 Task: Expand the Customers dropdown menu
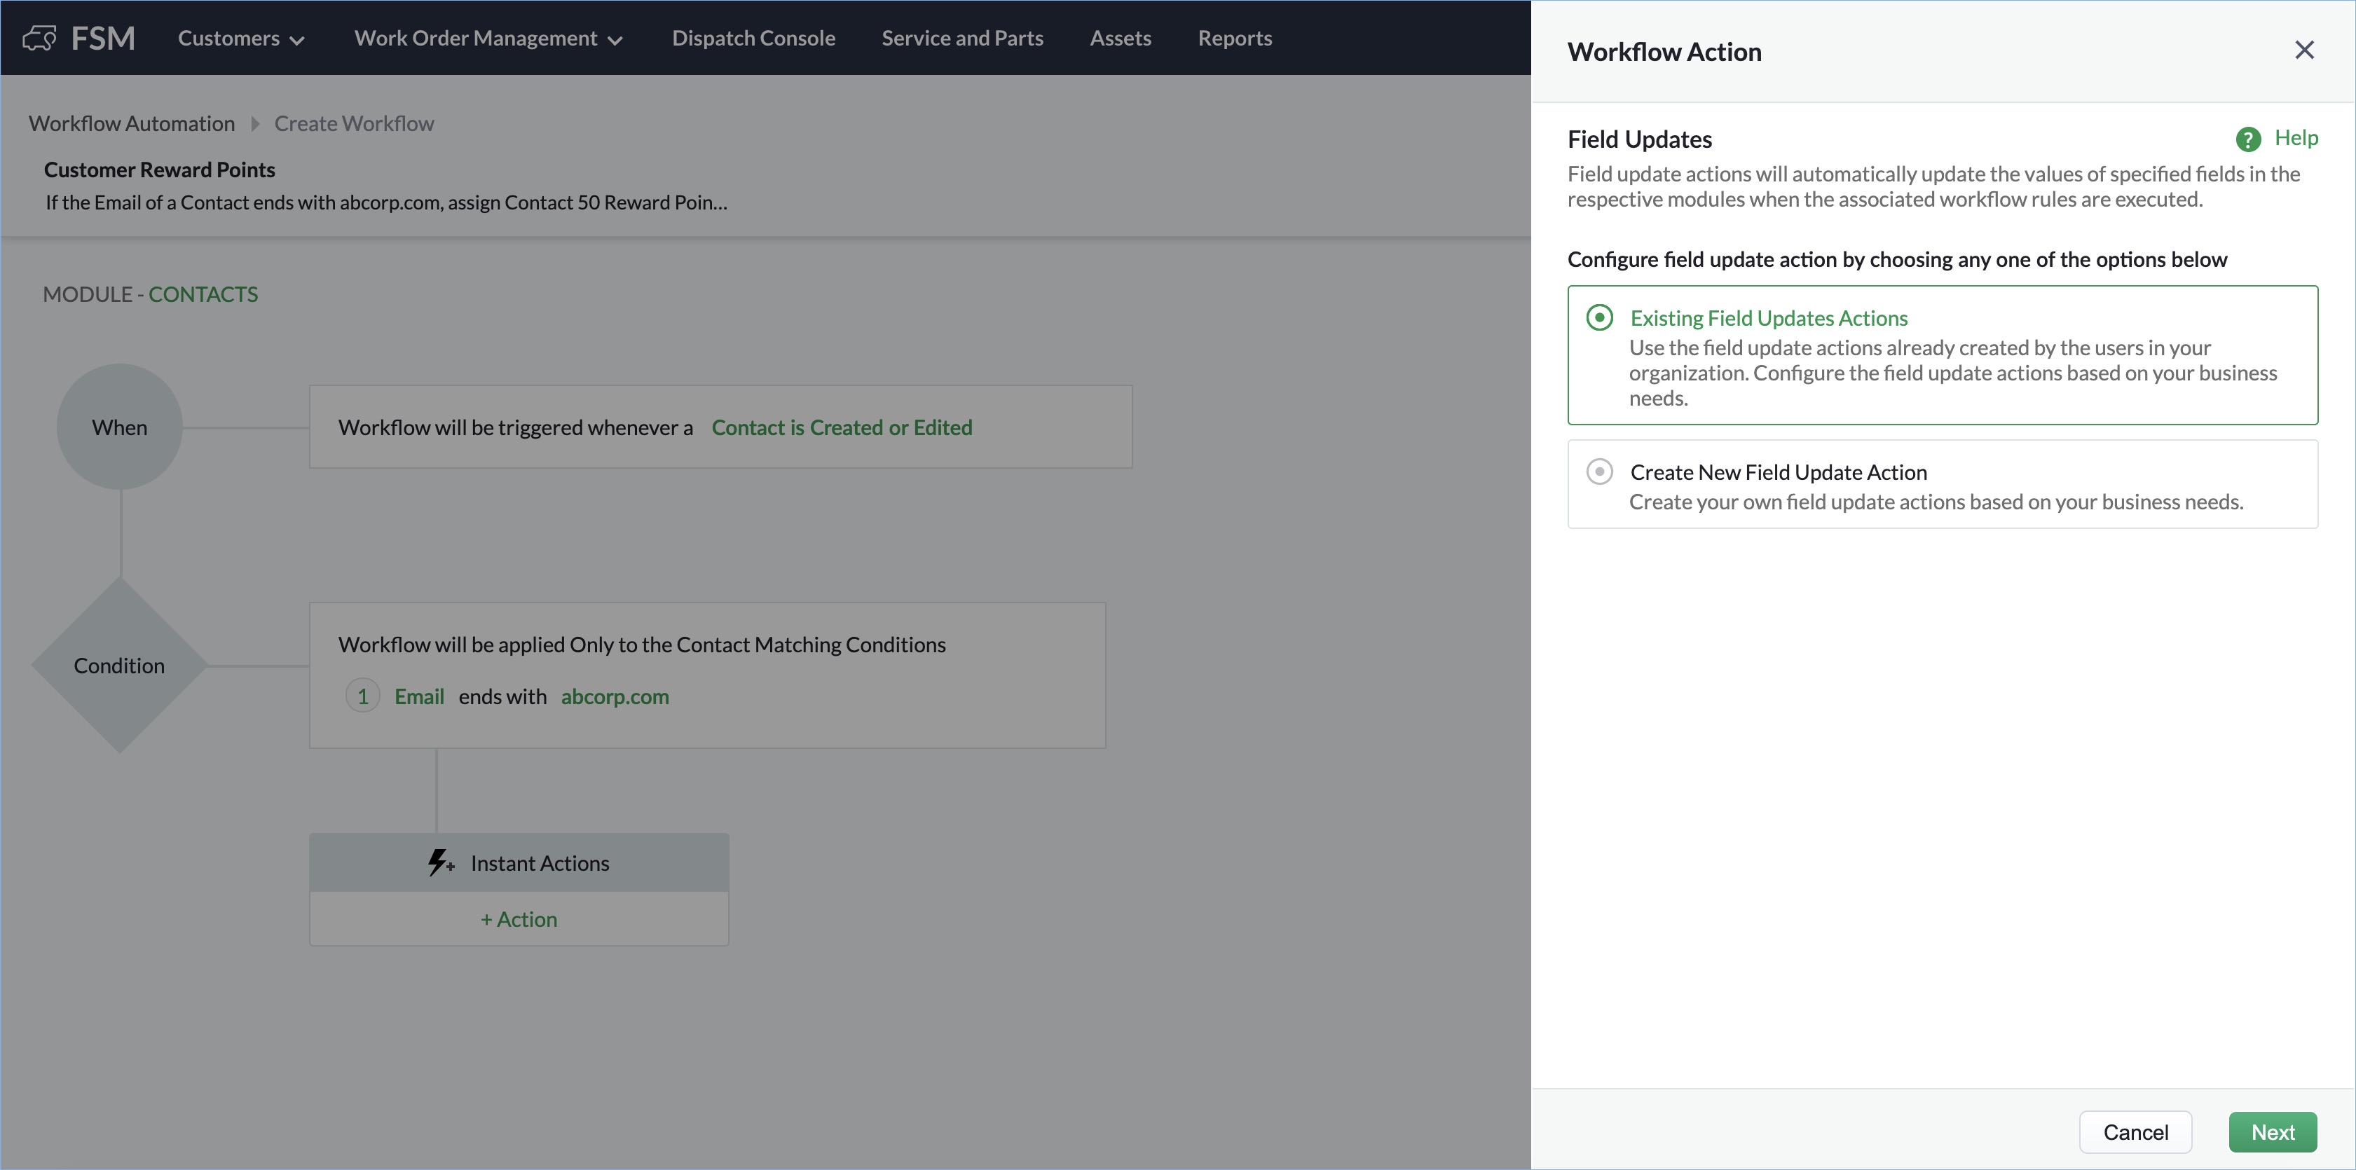click(240, 39)
